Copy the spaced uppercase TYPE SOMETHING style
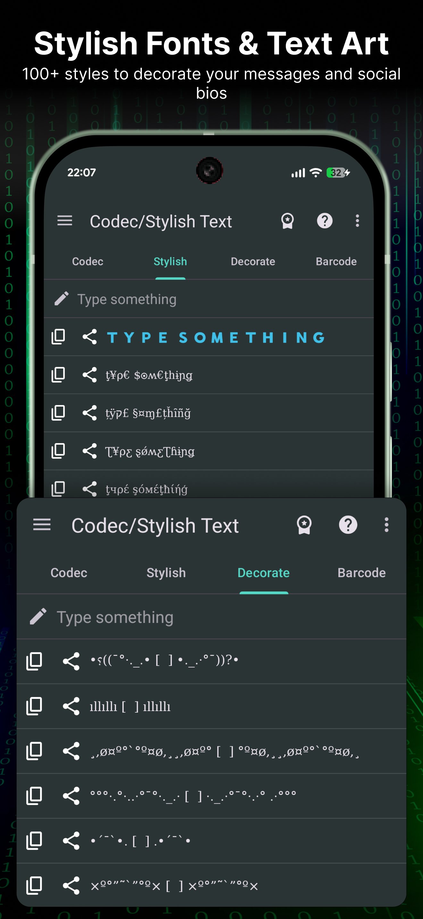The width and height of the screenshot is (423, 919). pos(58,336)
